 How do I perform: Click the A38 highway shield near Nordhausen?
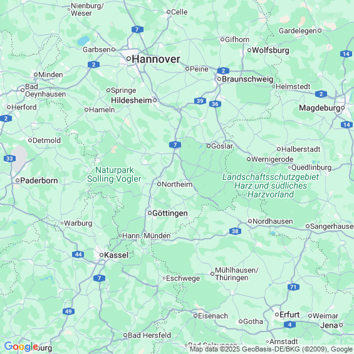click(x=235, y=231)
